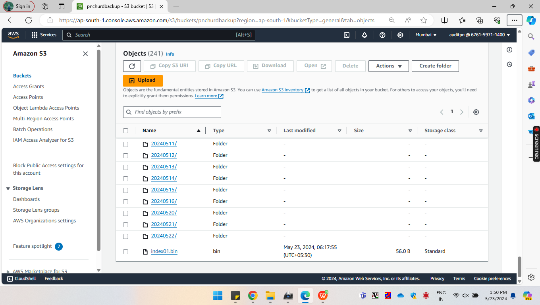
Task: Click the Find objects by prefix field
Action: click(x=172, y=112)
